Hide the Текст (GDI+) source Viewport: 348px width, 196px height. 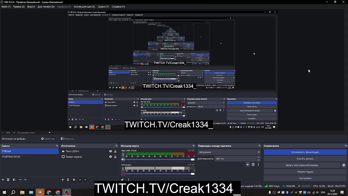click(x=110, y=151)
